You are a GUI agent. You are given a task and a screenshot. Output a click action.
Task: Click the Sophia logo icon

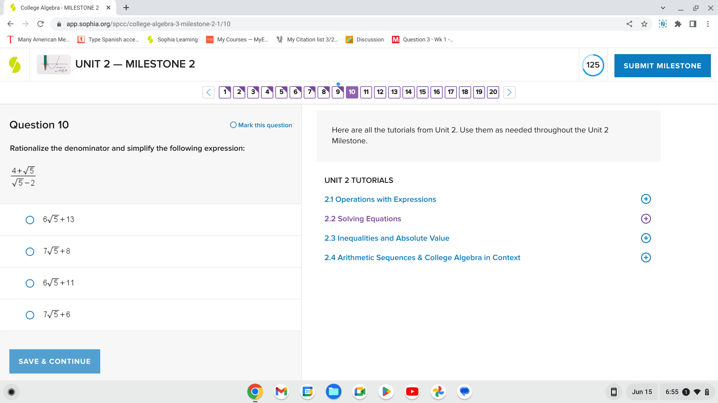15,65
